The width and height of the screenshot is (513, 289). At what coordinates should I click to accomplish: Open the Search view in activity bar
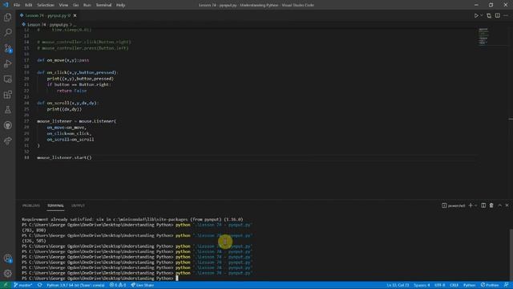point(7,32)
